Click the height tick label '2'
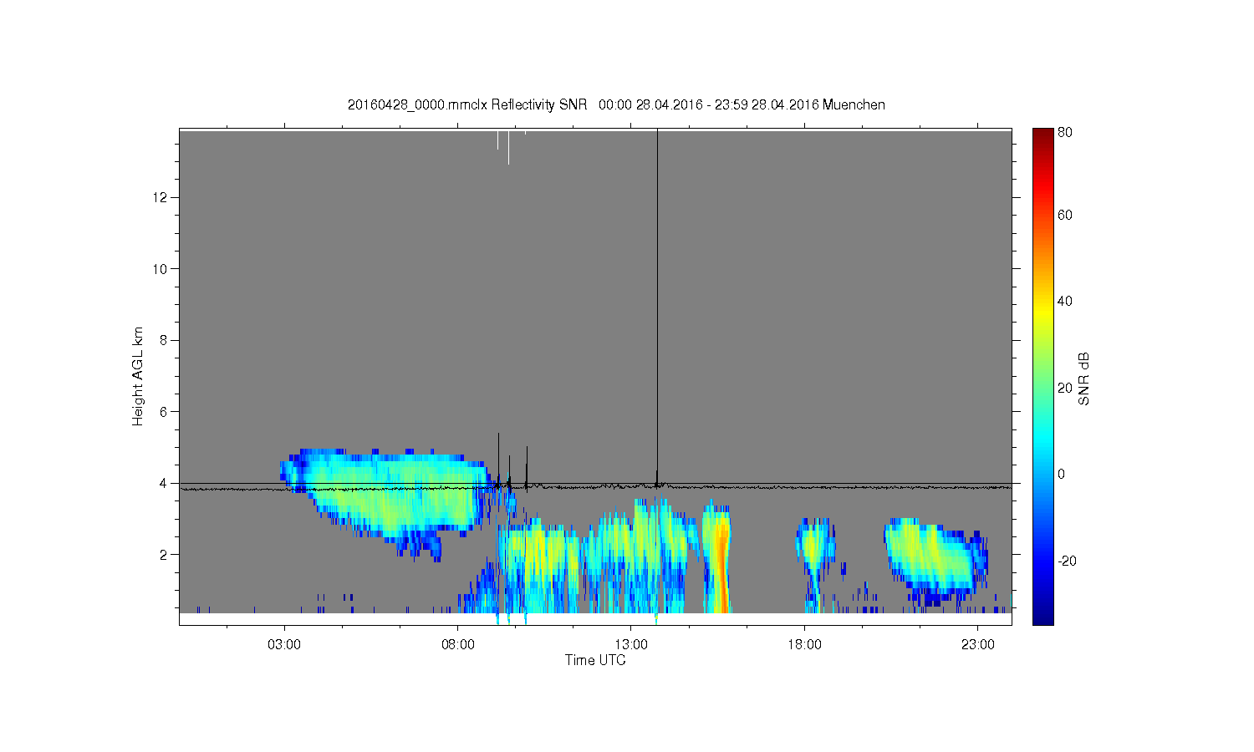1254x752 pixels. pos(165,554)
